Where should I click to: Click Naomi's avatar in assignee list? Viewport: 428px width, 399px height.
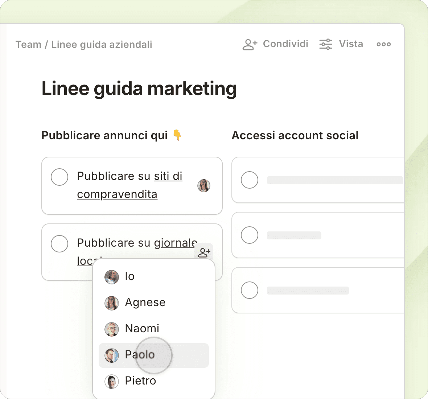(x=112, y=329)
